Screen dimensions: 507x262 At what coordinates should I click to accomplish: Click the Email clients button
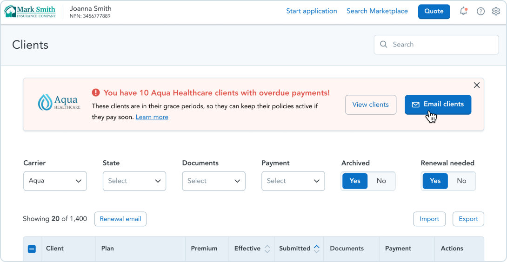(438, 105)
